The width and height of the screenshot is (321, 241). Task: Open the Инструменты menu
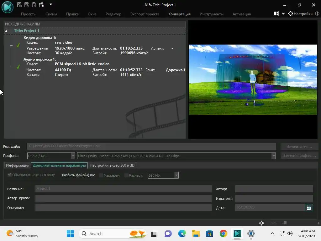tap(212, 14)
